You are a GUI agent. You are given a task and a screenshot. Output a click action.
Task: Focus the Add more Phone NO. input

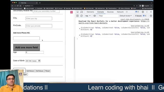tap(26, 38)
